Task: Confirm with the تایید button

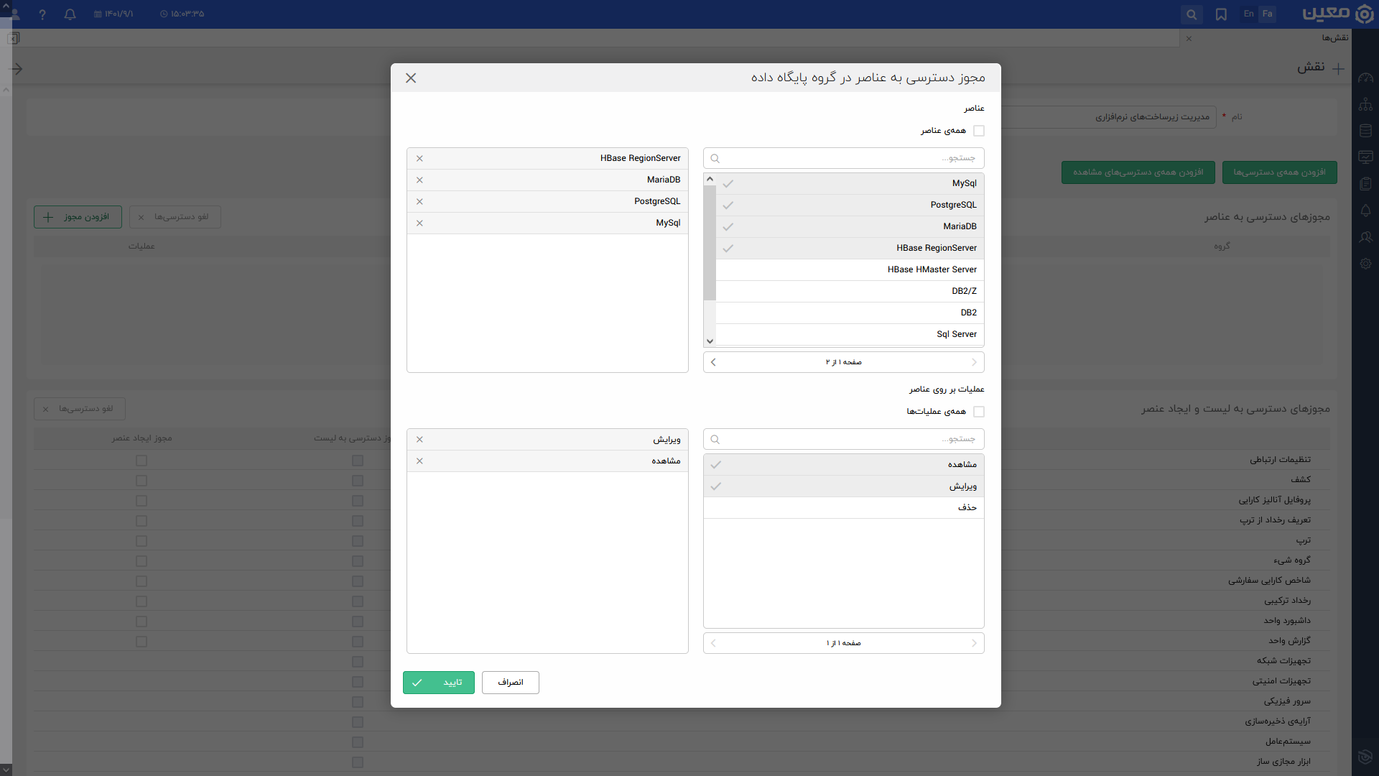Action: (439, 683)
